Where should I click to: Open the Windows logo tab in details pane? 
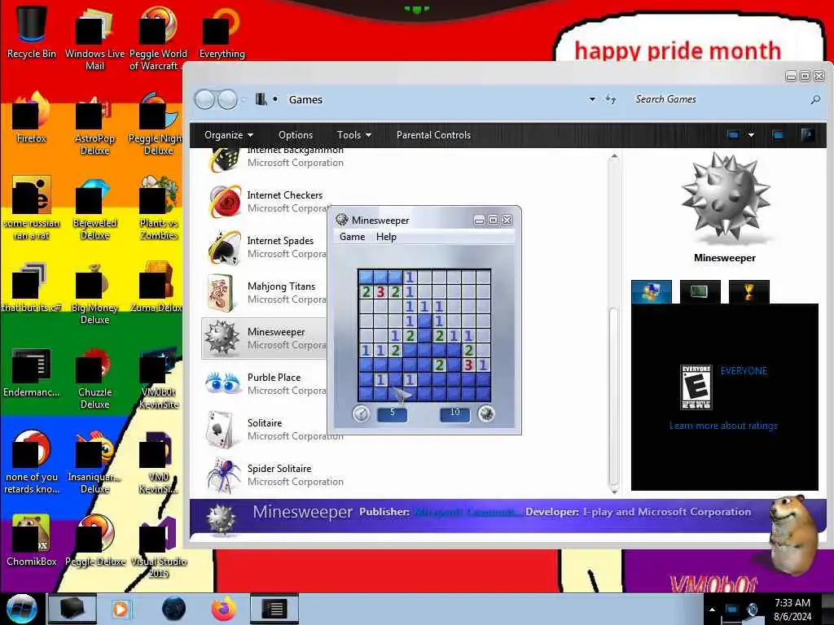(651, 291)
